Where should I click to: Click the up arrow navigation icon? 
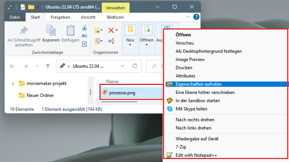point(48,66)
